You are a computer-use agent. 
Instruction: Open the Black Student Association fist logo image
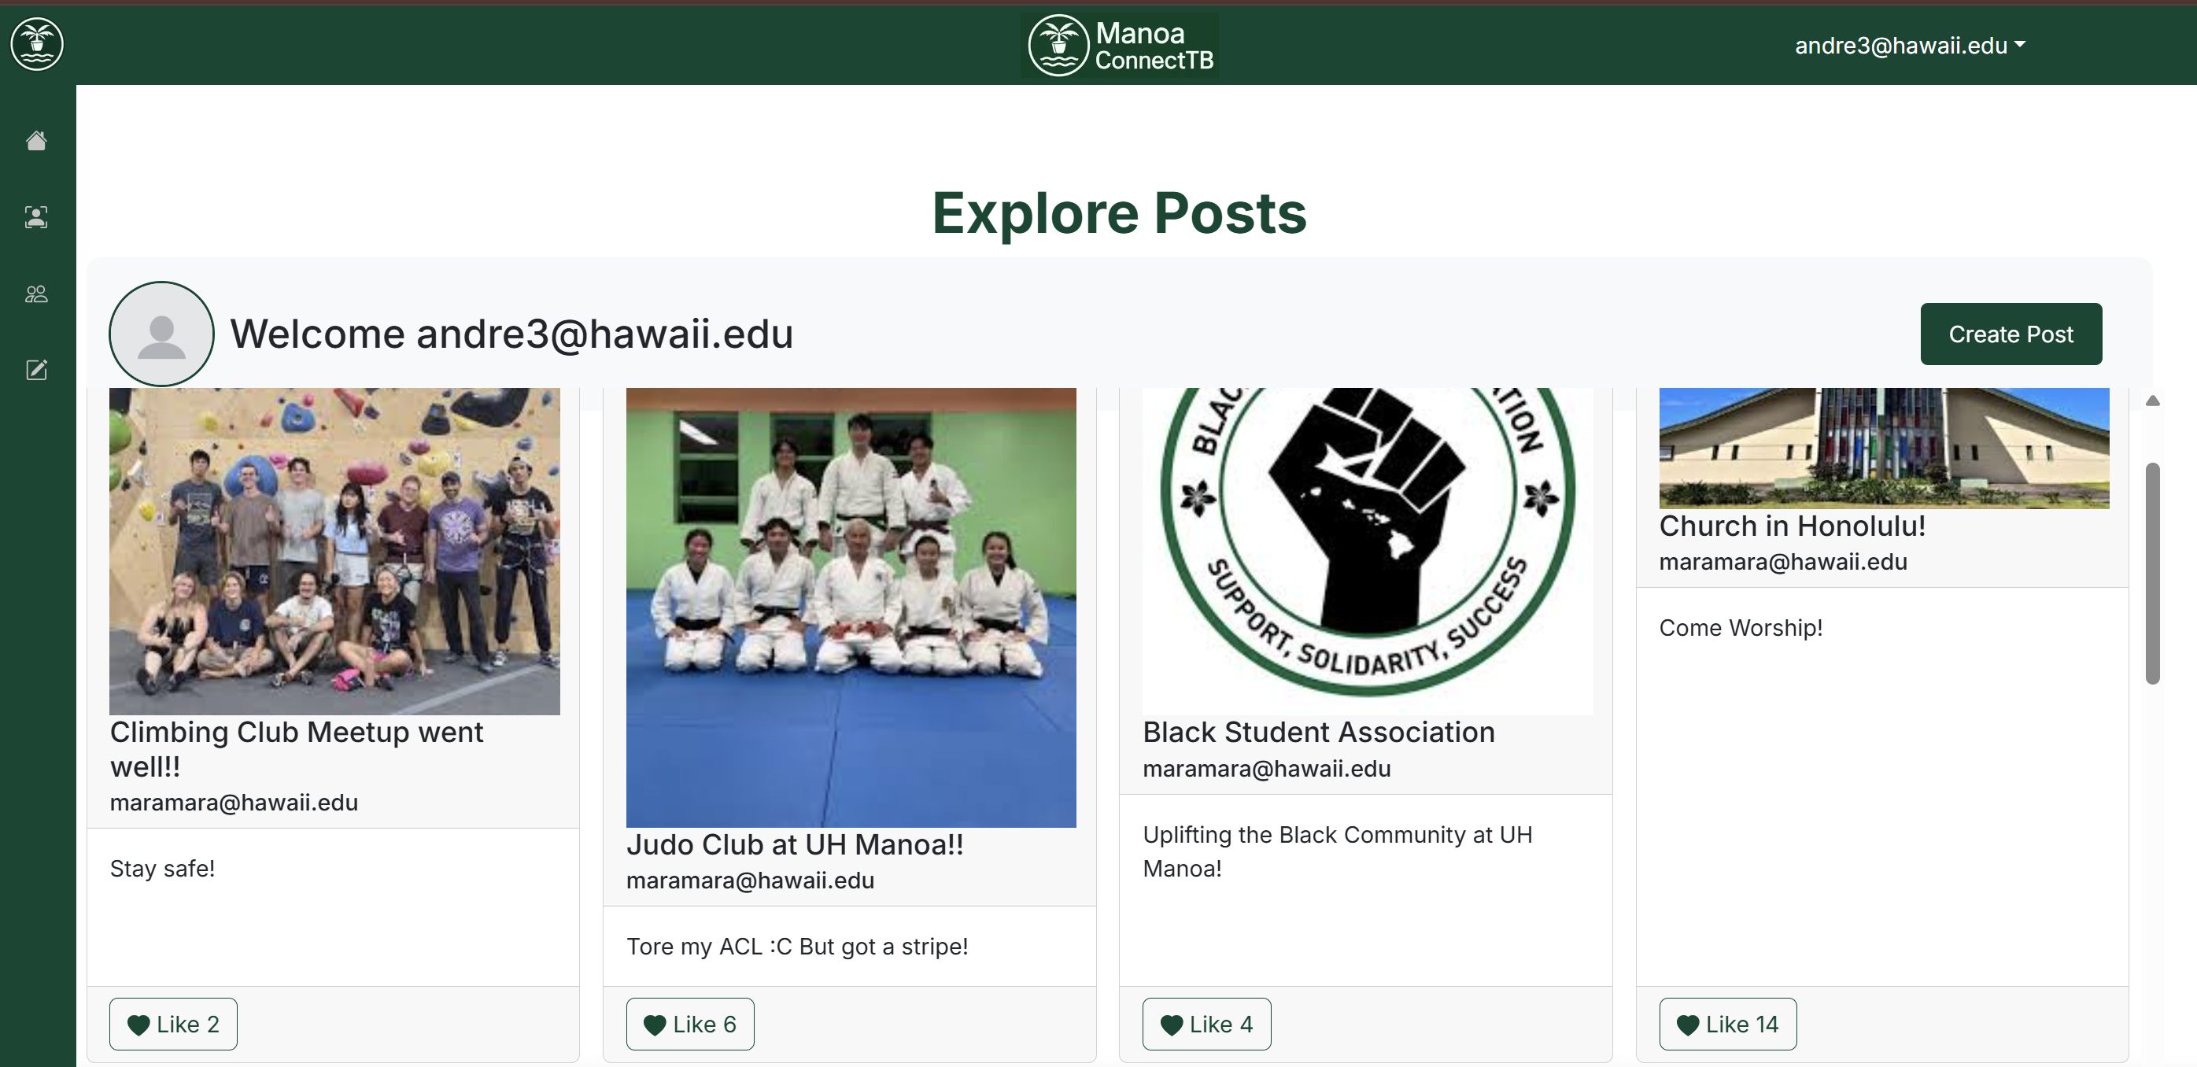point(1367,551)
